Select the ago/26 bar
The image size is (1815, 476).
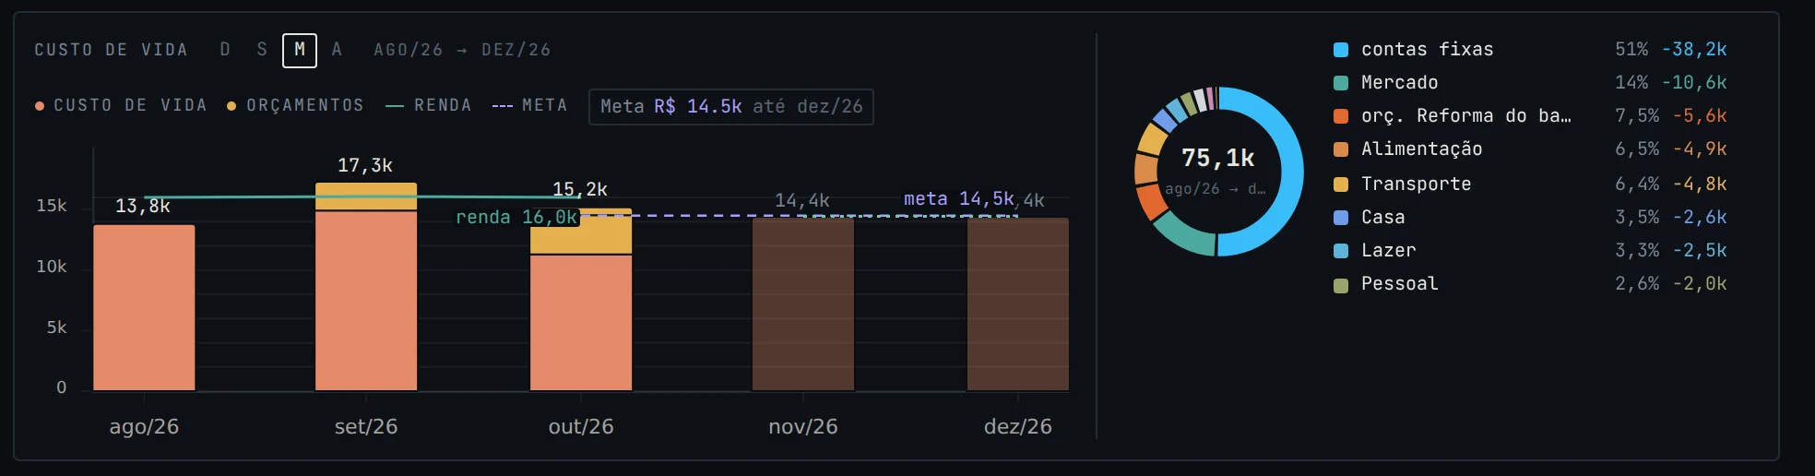[144, 307]
